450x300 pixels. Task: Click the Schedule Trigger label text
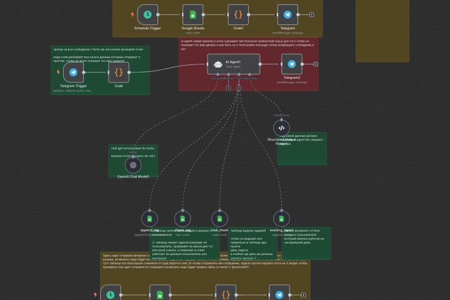pos(147,28)
